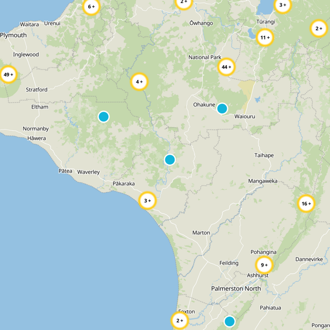Click the Waverley town label
The image size is (330, 330).
89,172
